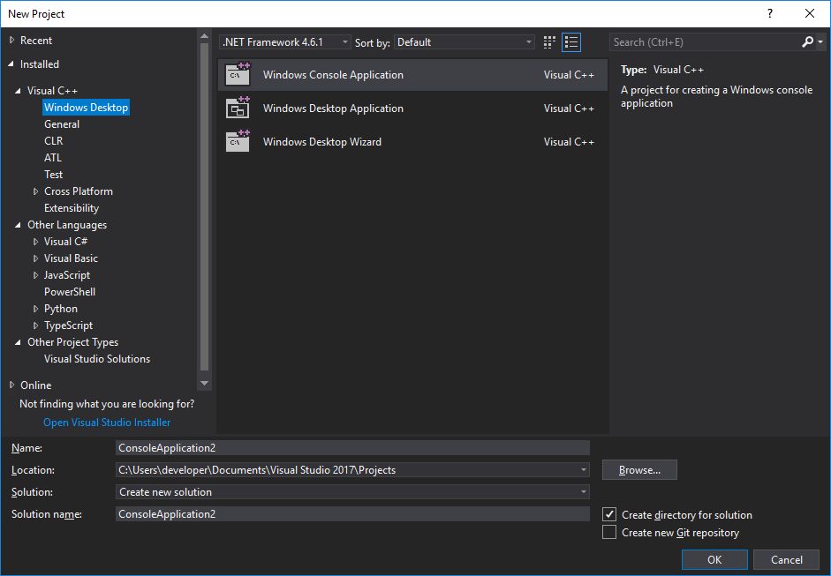
Task: Expand the Visual C# tree node
Action: 34,241
